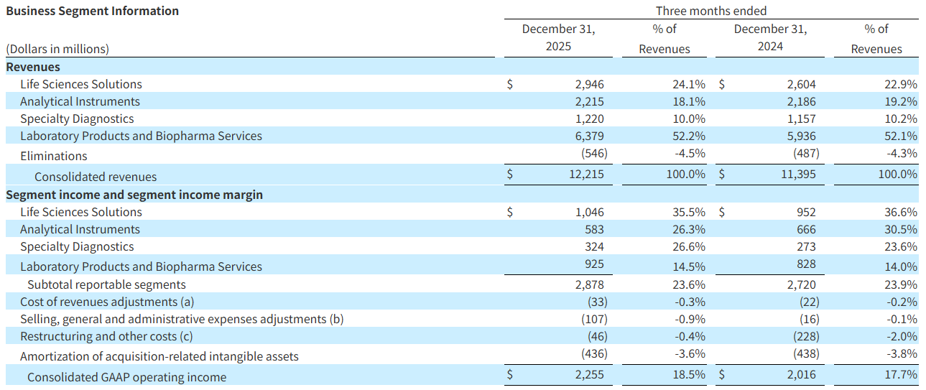This screenshot has width=926, height=390.
Task: Select the (Dollars in millions) label
Action: pyautogui.click(x=57, y=49)
